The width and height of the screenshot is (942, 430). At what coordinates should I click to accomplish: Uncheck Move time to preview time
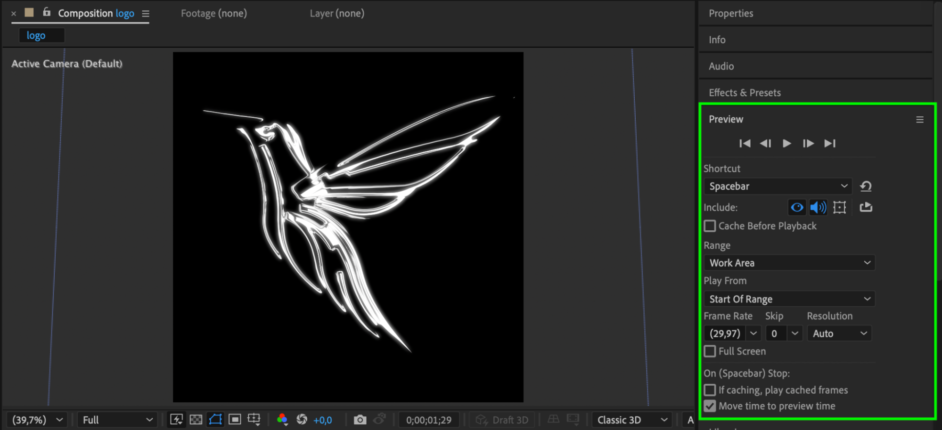[710, 406]
